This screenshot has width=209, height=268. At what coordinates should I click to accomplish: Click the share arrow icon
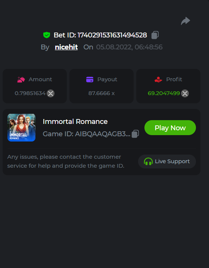pyautogui.click(x=185, y=21)
